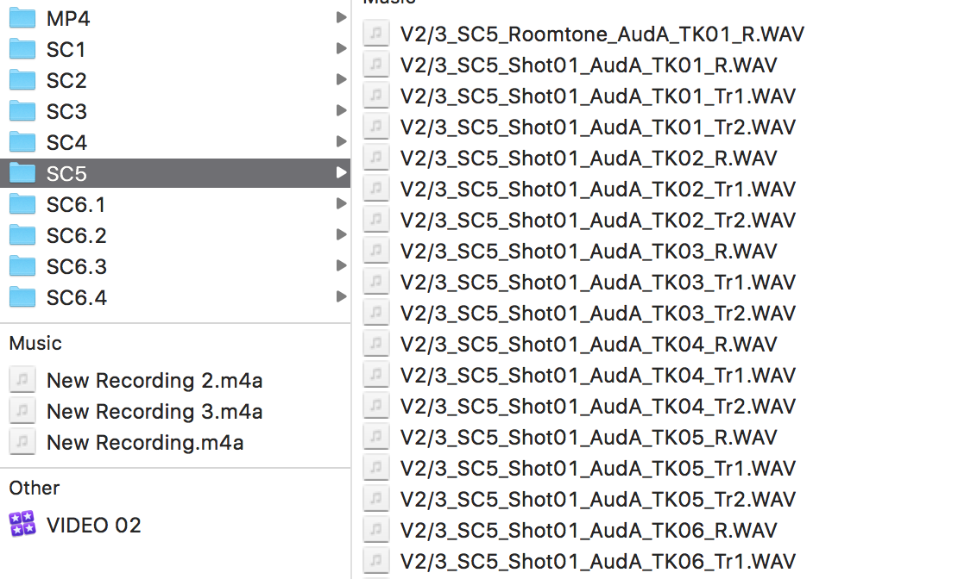This screenshot has width=958, height=579.
Task: Select V2/3_SC5_Shot01_AudA_TK01_Tr1.WAV
Action: pyautogui.click(x=597, y=96)
